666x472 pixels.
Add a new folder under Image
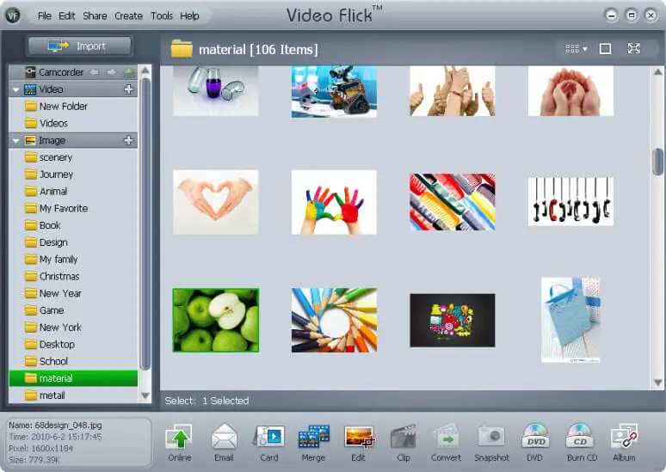[129, 140]
